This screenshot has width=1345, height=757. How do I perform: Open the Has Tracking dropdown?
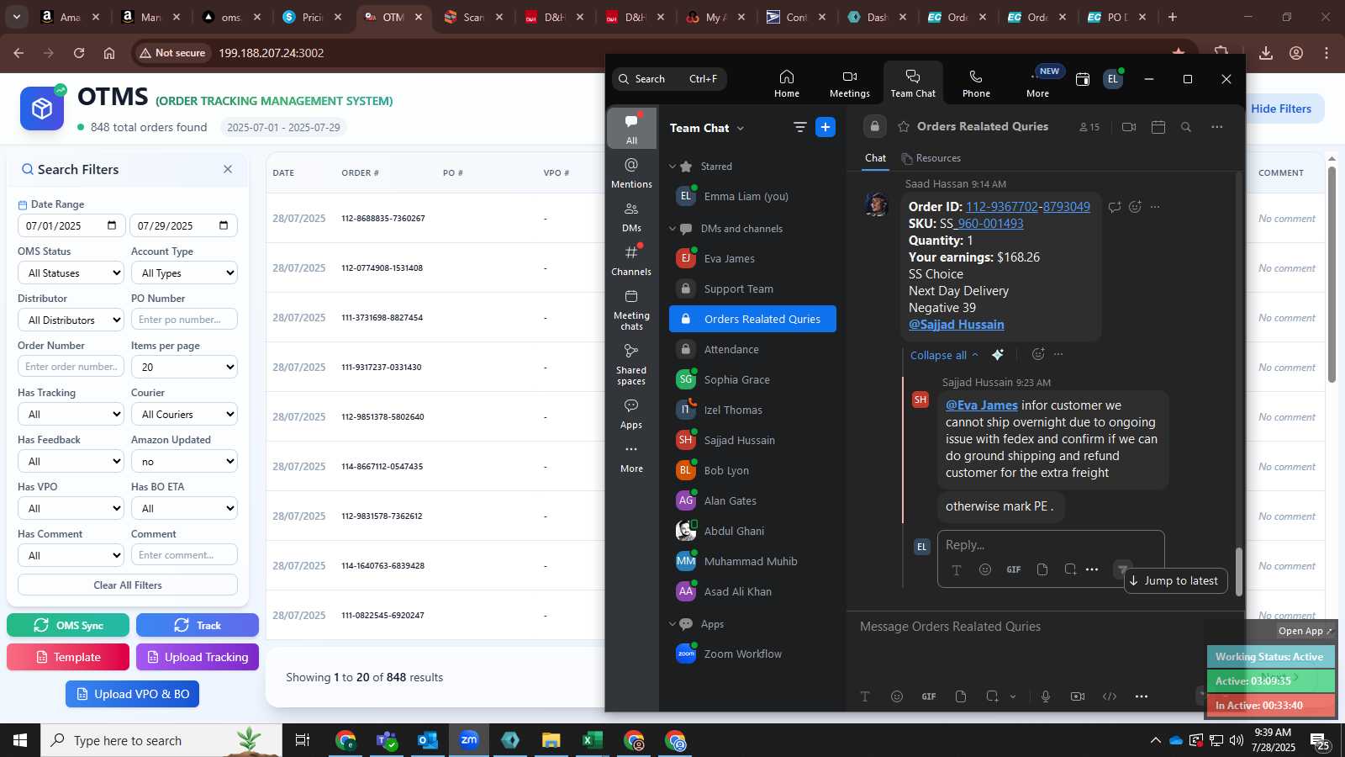click(71, 414)
